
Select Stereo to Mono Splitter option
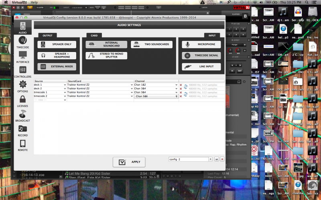click(x=106, y=56)
